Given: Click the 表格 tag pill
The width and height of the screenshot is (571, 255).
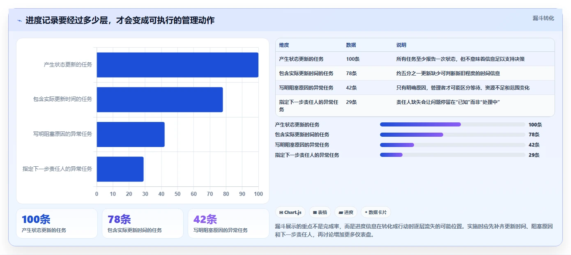Looking at the screenshot, I should pyautogui.click(x=320, y=212).
